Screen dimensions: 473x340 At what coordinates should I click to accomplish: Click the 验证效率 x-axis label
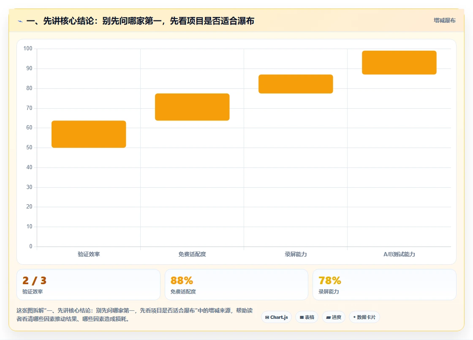point(89,254)
